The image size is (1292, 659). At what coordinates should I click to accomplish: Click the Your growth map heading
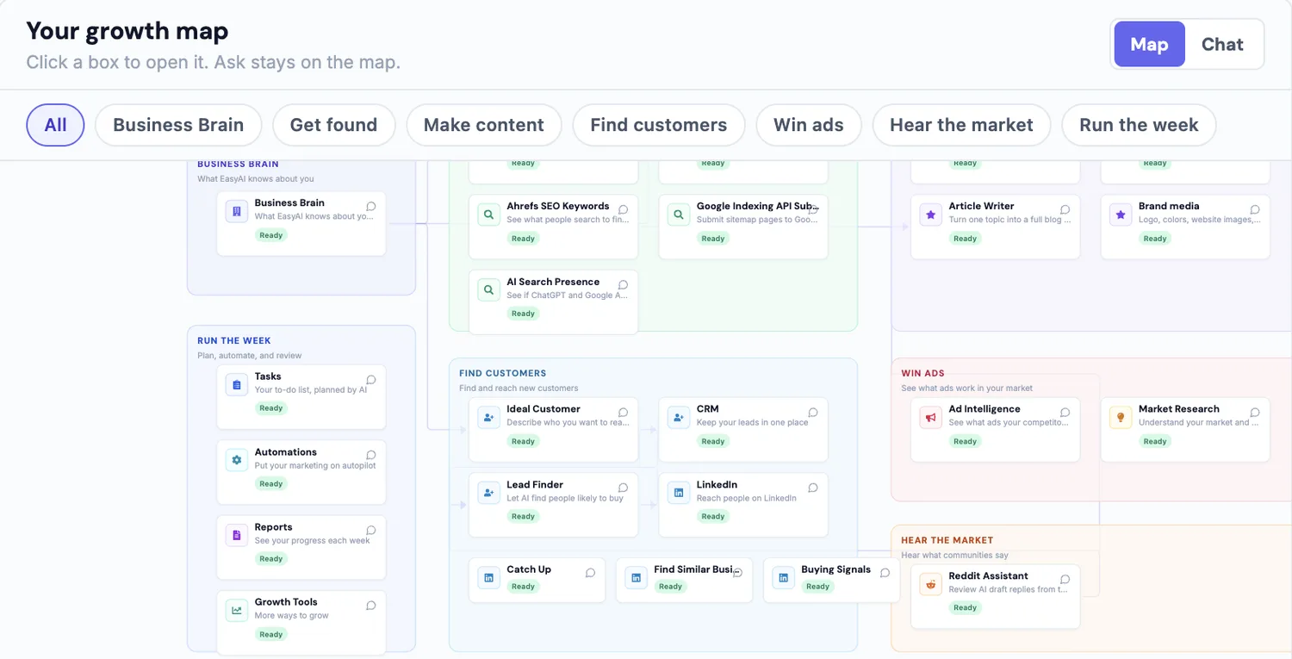pyautogui.click(x=127, y=31)
